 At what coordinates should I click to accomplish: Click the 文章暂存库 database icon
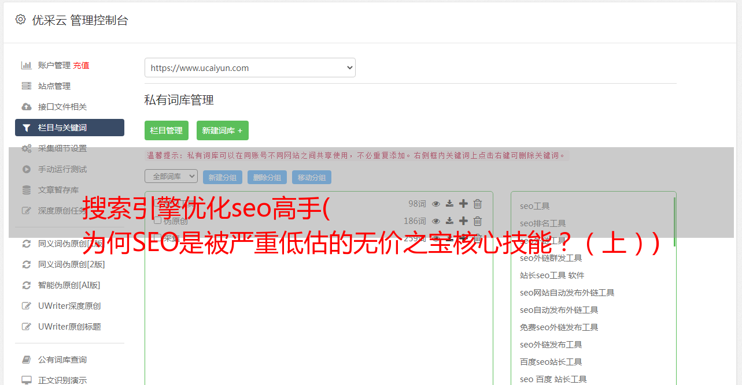tap(27, 190)
